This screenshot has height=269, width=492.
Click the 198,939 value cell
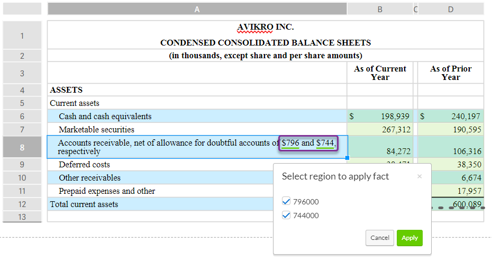click(x=380, y=116)
